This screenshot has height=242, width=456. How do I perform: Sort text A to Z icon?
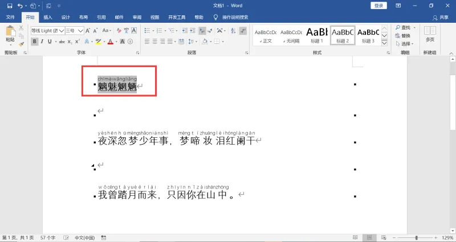[233, 31]
